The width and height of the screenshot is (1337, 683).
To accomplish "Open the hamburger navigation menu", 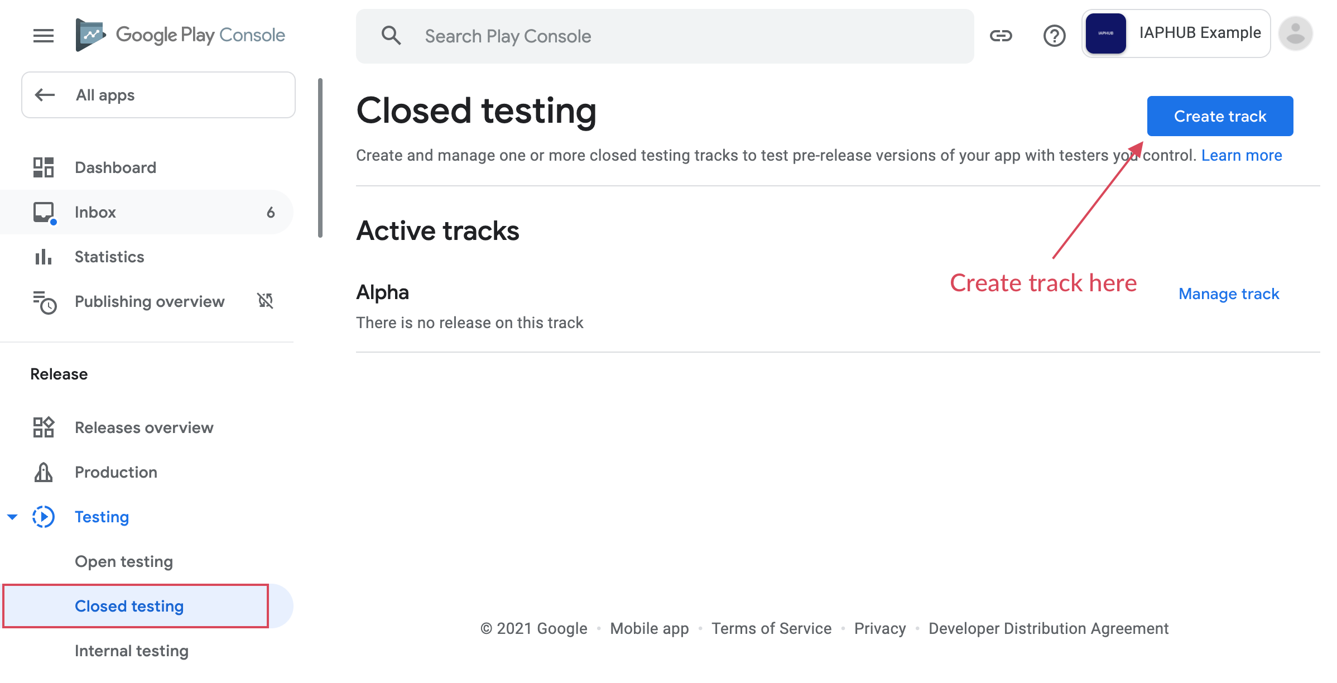I will [x=44, y=36].
